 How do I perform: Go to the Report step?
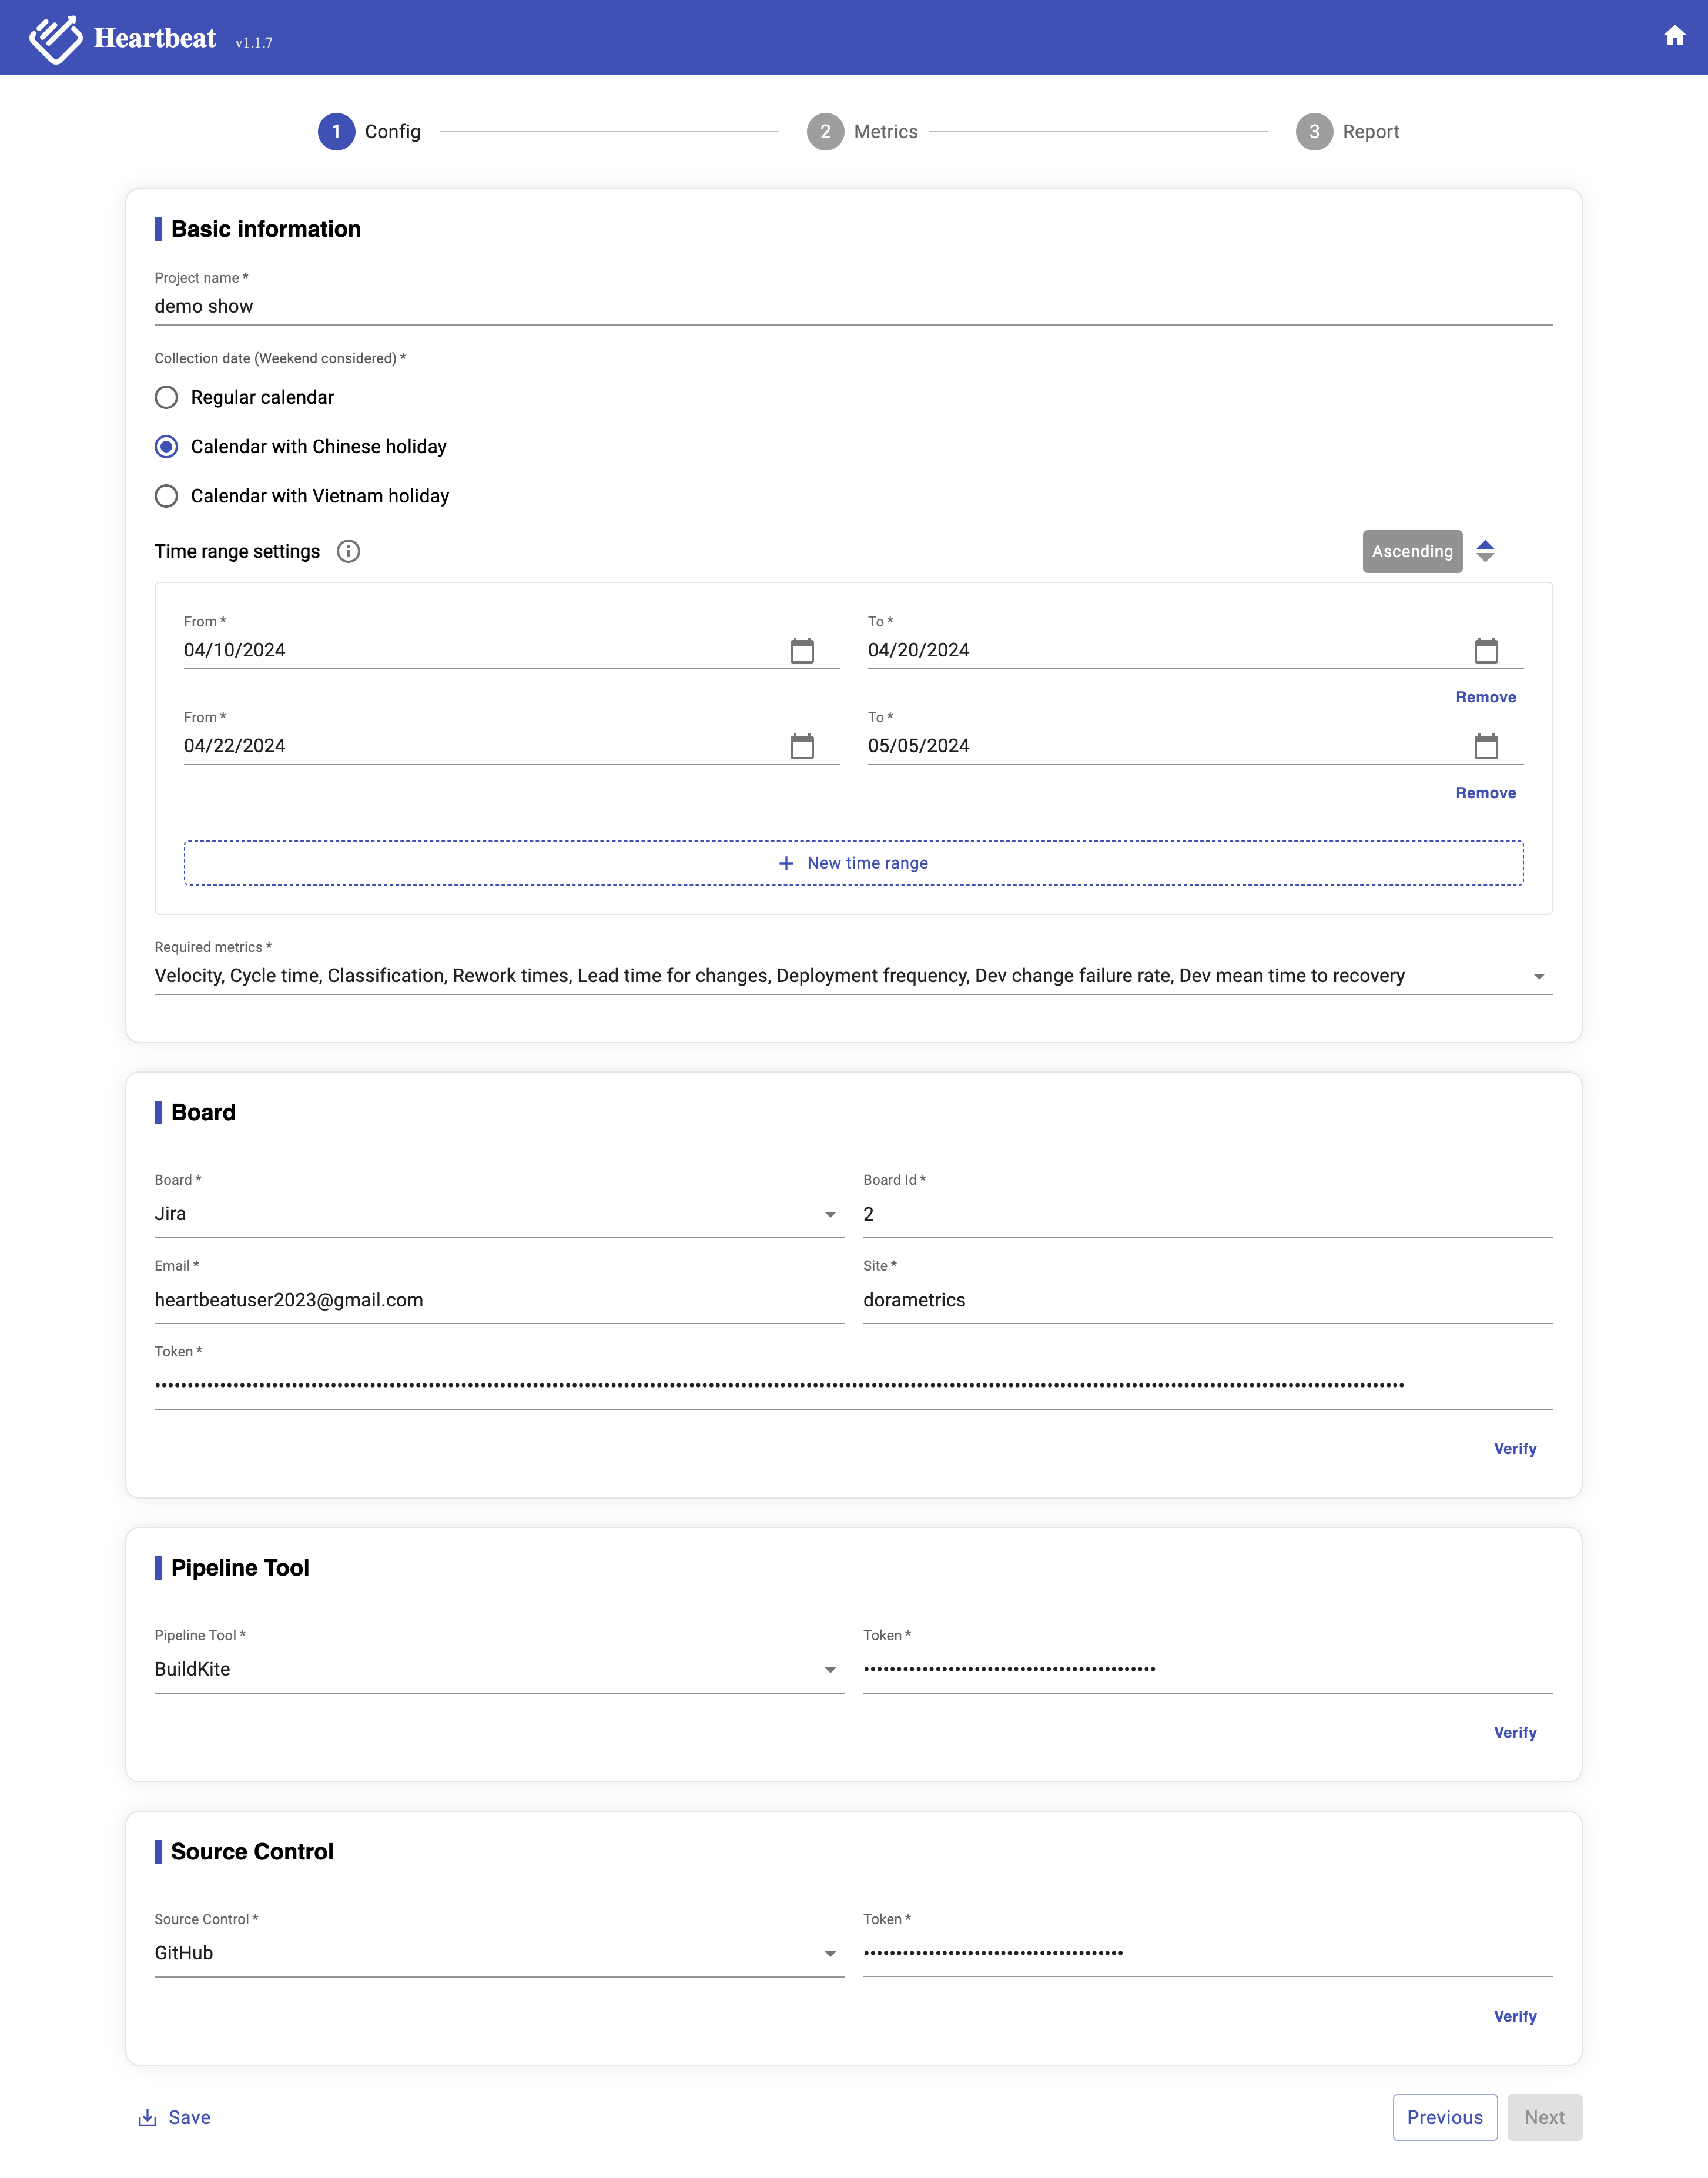[x=1313, y=132]
